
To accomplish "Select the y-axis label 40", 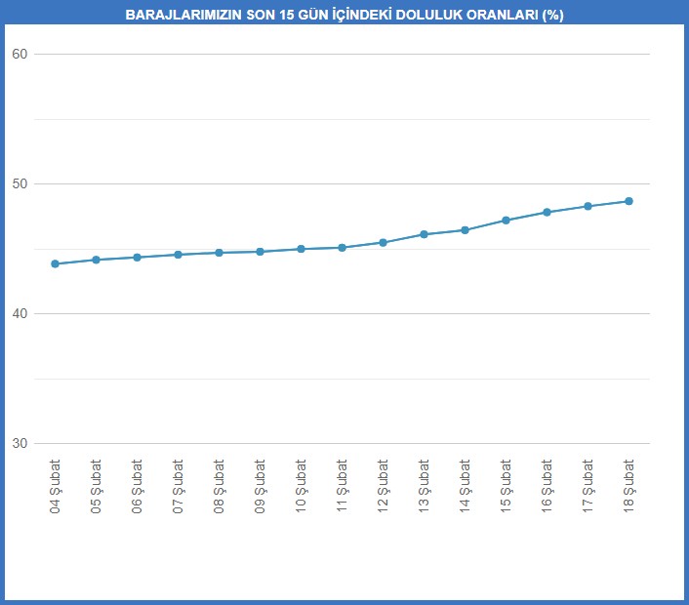I will coord(19,313).
